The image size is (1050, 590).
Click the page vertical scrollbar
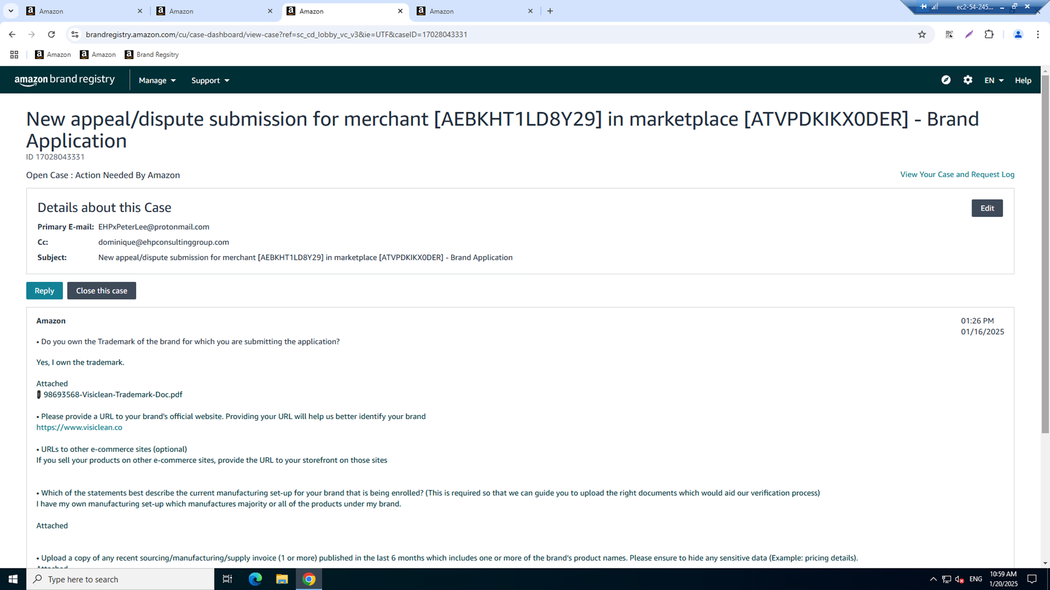pos(1045,253)
